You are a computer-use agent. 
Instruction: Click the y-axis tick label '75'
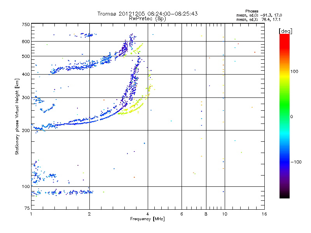pos(27,208)
